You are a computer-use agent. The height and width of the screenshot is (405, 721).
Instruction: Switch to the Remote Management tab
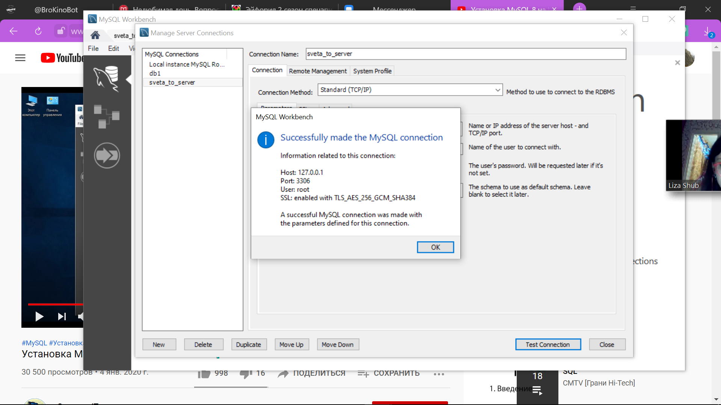tap(318, 71)
